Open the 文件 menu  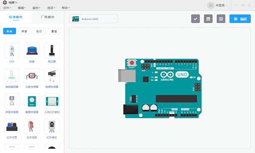pos(7,8)
